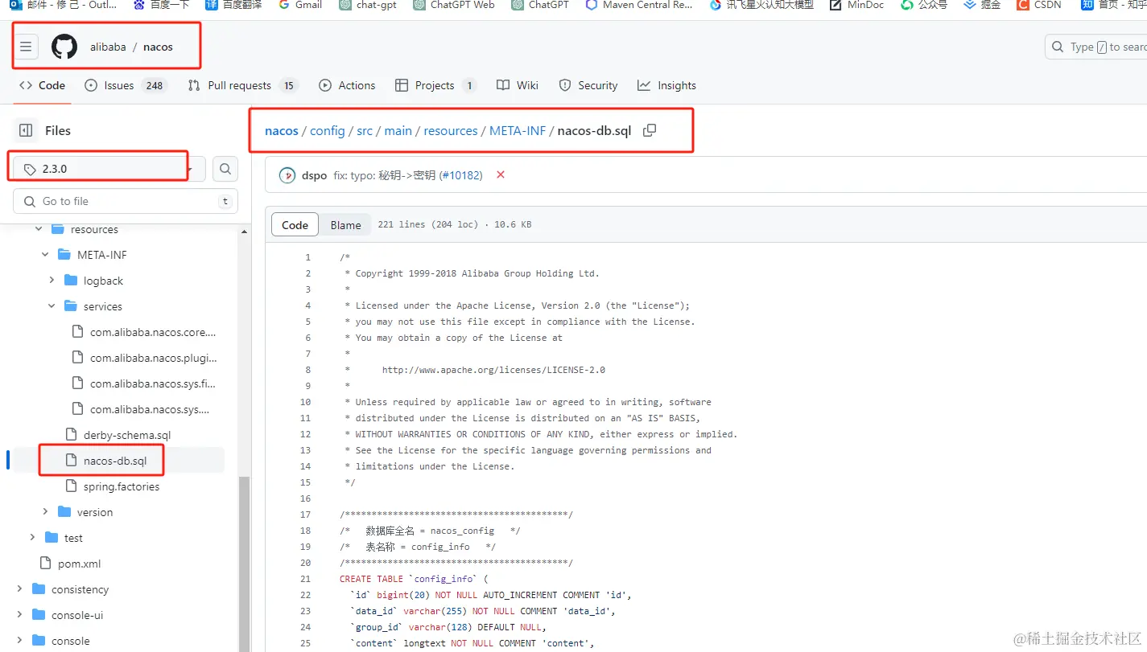
Task: Open the Pull requests tab
Action: coord(242,85)
